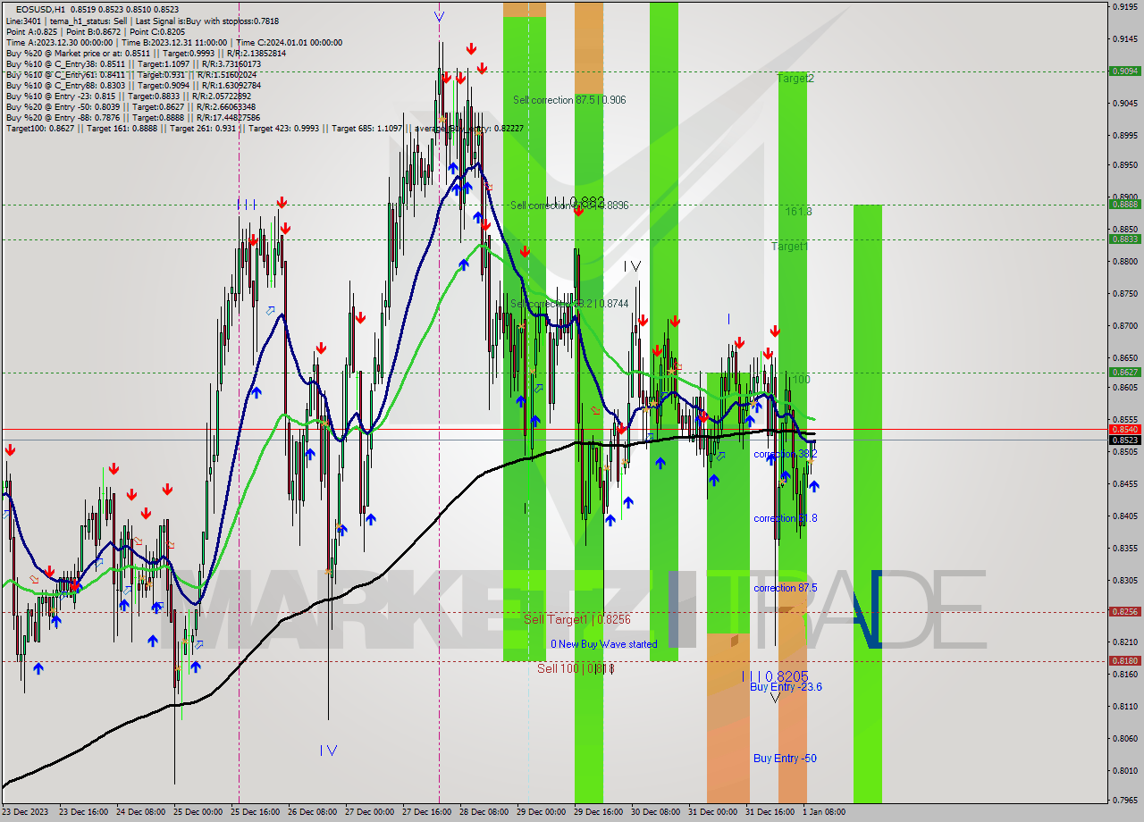Viewport: 1144px width, 822px height.
Task: Click the Target1 label on the green zone
Action: click(790, 246)
